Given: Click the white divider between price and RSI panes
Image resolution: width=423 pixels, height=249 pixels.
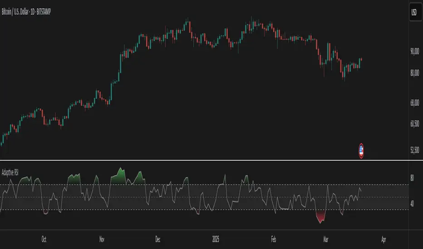Looking at the screenshot, I should click(211, 160).
